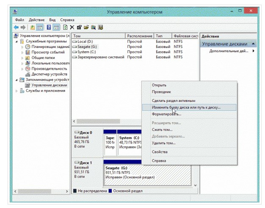Click the black X delete toolbar icon

pos(72,27)
